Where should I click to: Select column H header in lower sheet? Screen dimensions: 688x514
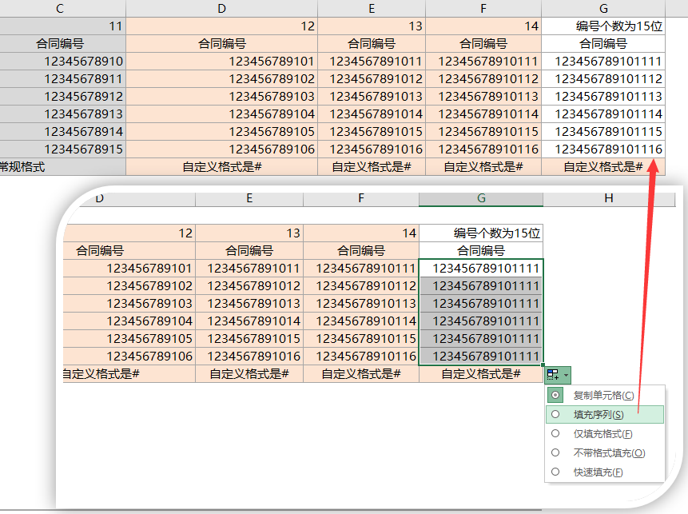point(609,198)
